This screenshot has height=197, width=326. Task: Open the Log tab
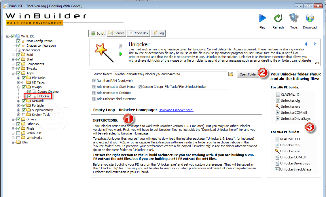coord(158,33)
